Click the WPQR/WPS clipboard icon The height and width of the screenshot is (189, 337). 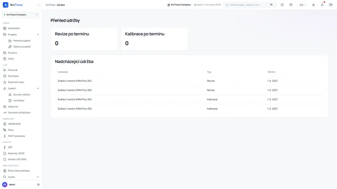5,124
